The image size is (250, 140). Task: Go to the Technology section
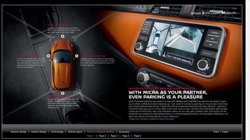coord(57,132)
